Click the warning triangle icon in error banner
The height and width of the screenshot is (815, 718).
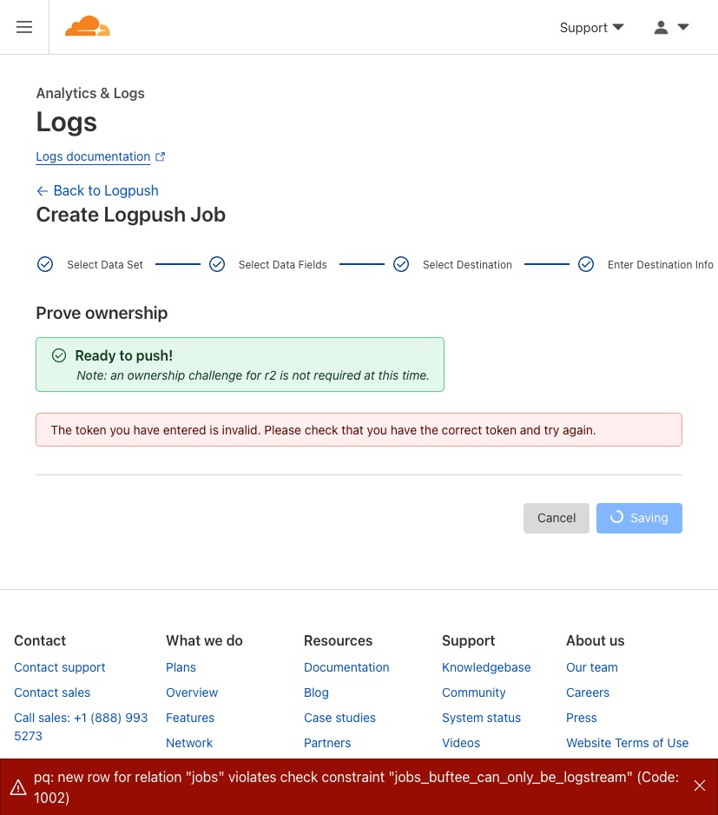coord(18,787)
